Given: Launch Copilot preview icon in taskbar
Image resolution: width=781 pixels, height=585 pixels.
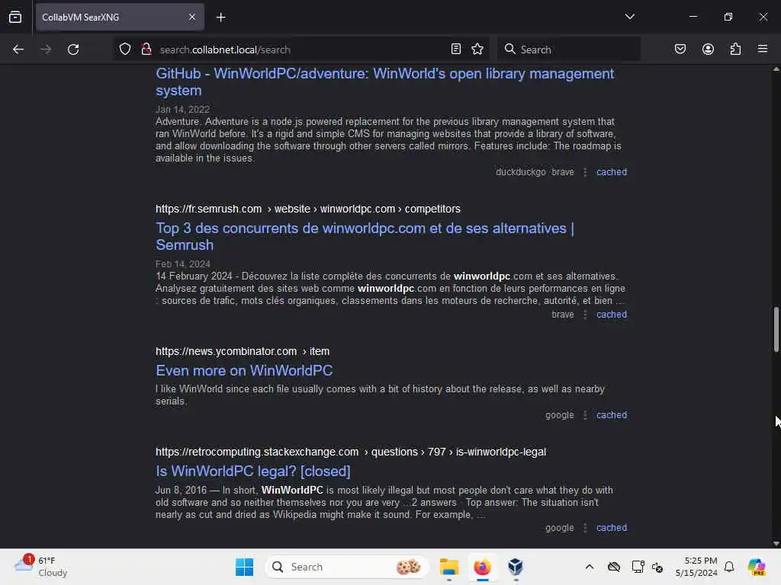Looking at the screenshot, I should [x=756, y=567].
